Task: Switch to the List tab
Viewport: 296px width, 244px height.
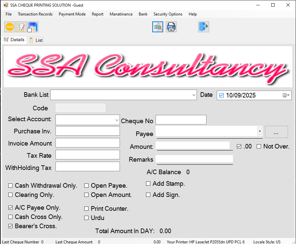Action: 35,40
